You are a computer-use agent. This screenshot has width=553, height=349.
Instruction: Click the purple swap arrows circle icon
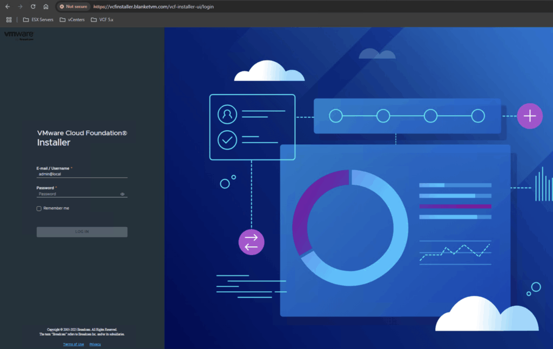(x=251, y=242)
